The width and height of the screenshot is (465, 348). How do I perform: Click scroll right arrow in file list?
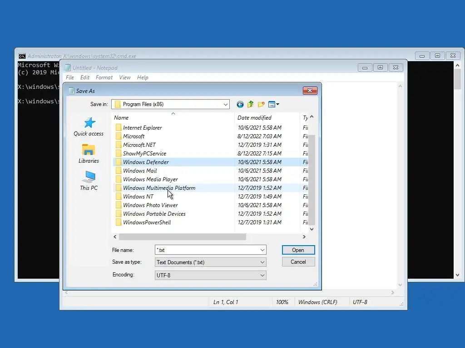[x=304, y=237]
